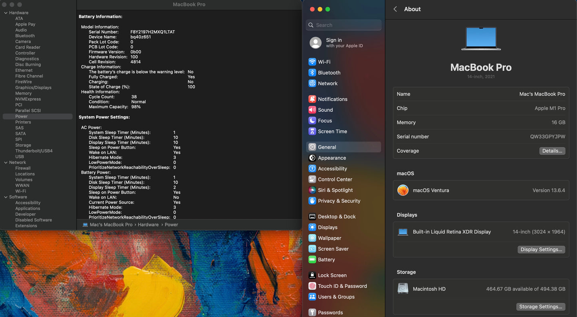
Task: Select Privacy & Security menu item
Action: pos(339,201)
